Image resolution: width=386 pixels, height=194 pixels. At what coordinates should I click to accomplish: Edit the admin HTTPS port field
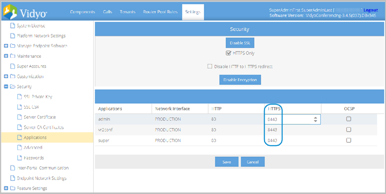[292, 119]
